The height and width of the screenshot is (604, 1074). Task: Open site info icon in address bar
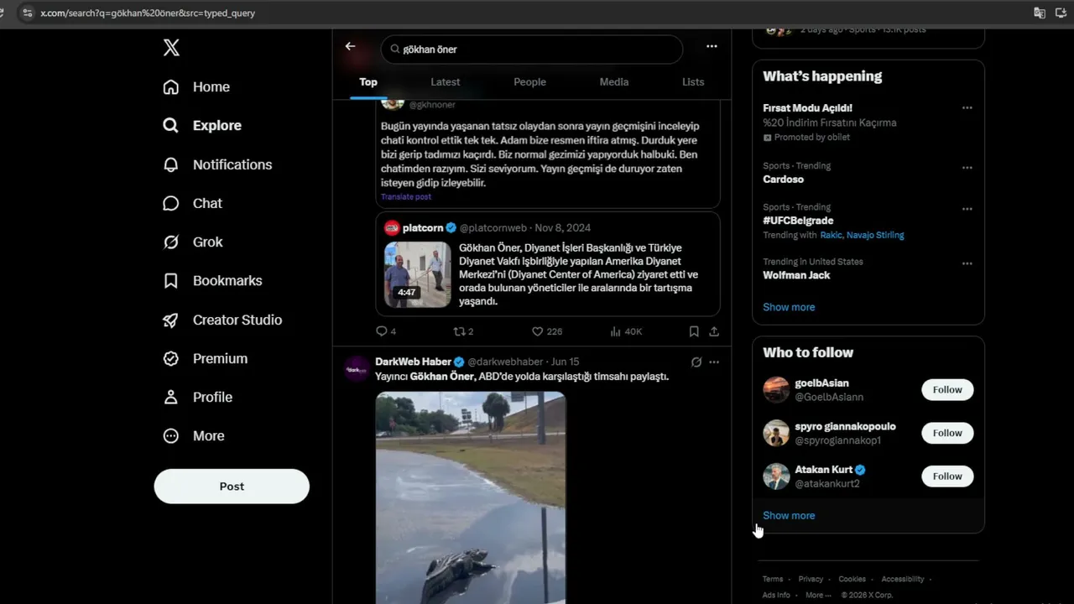click(27, 13)
